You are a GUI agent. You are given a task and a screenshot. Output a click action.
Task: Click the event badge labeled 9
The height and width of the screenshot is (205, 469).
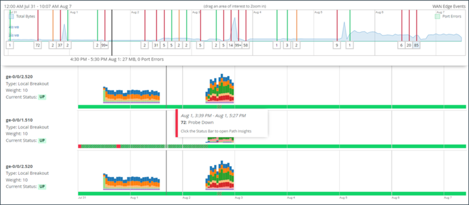click(337, 45)
